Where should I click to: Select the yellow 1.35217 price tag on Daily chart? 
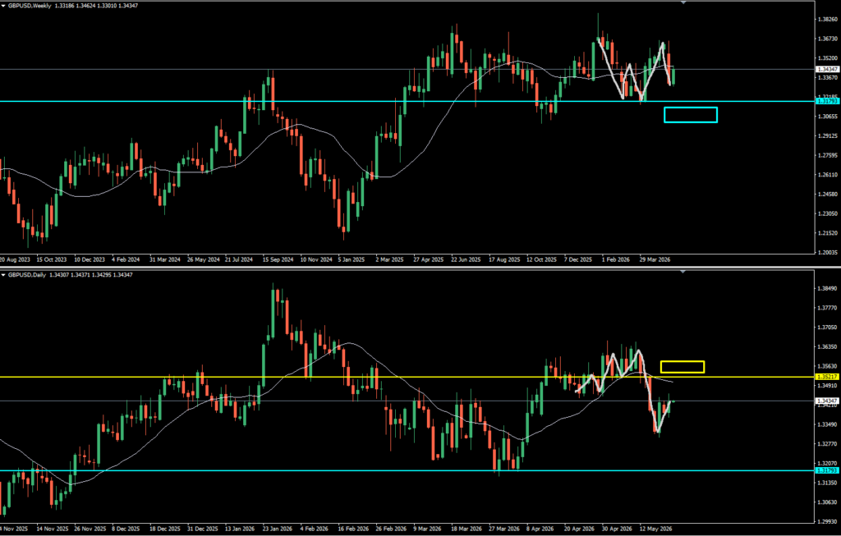(826, 378)
